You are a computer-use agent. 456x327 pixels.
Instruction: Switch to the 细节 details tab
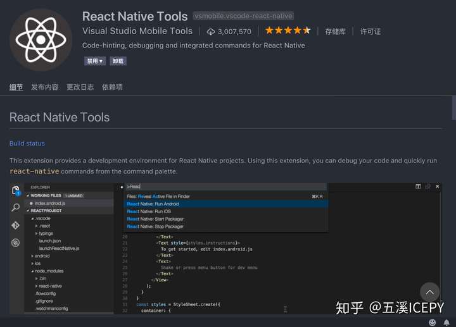(16, 87)
